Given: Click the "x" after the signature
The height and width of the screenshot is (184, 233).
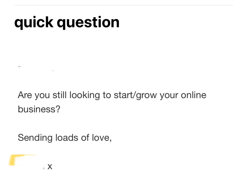Looking at the screenshot, I should [50, 167].
